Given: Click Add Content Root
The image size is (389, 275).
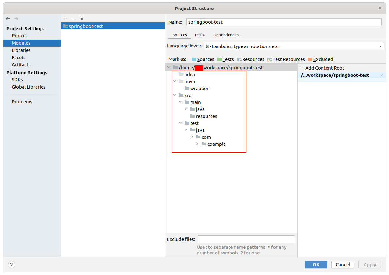Looking at the screenshot, I should (x=322, y=68).
